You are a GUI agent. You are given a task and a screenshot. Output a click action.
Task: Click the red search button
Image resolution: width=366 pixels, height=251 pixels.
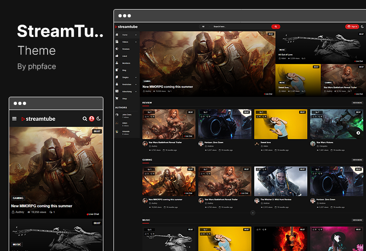point(276,26)
